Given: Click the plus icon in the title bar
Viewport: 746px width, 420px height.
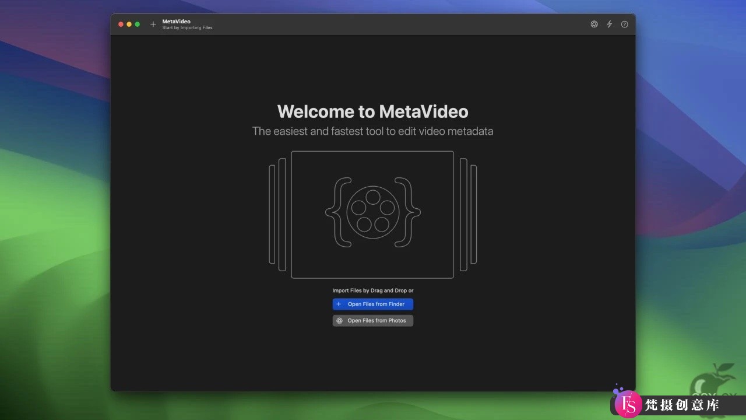Looking at the screenshot, I should 153,24.
